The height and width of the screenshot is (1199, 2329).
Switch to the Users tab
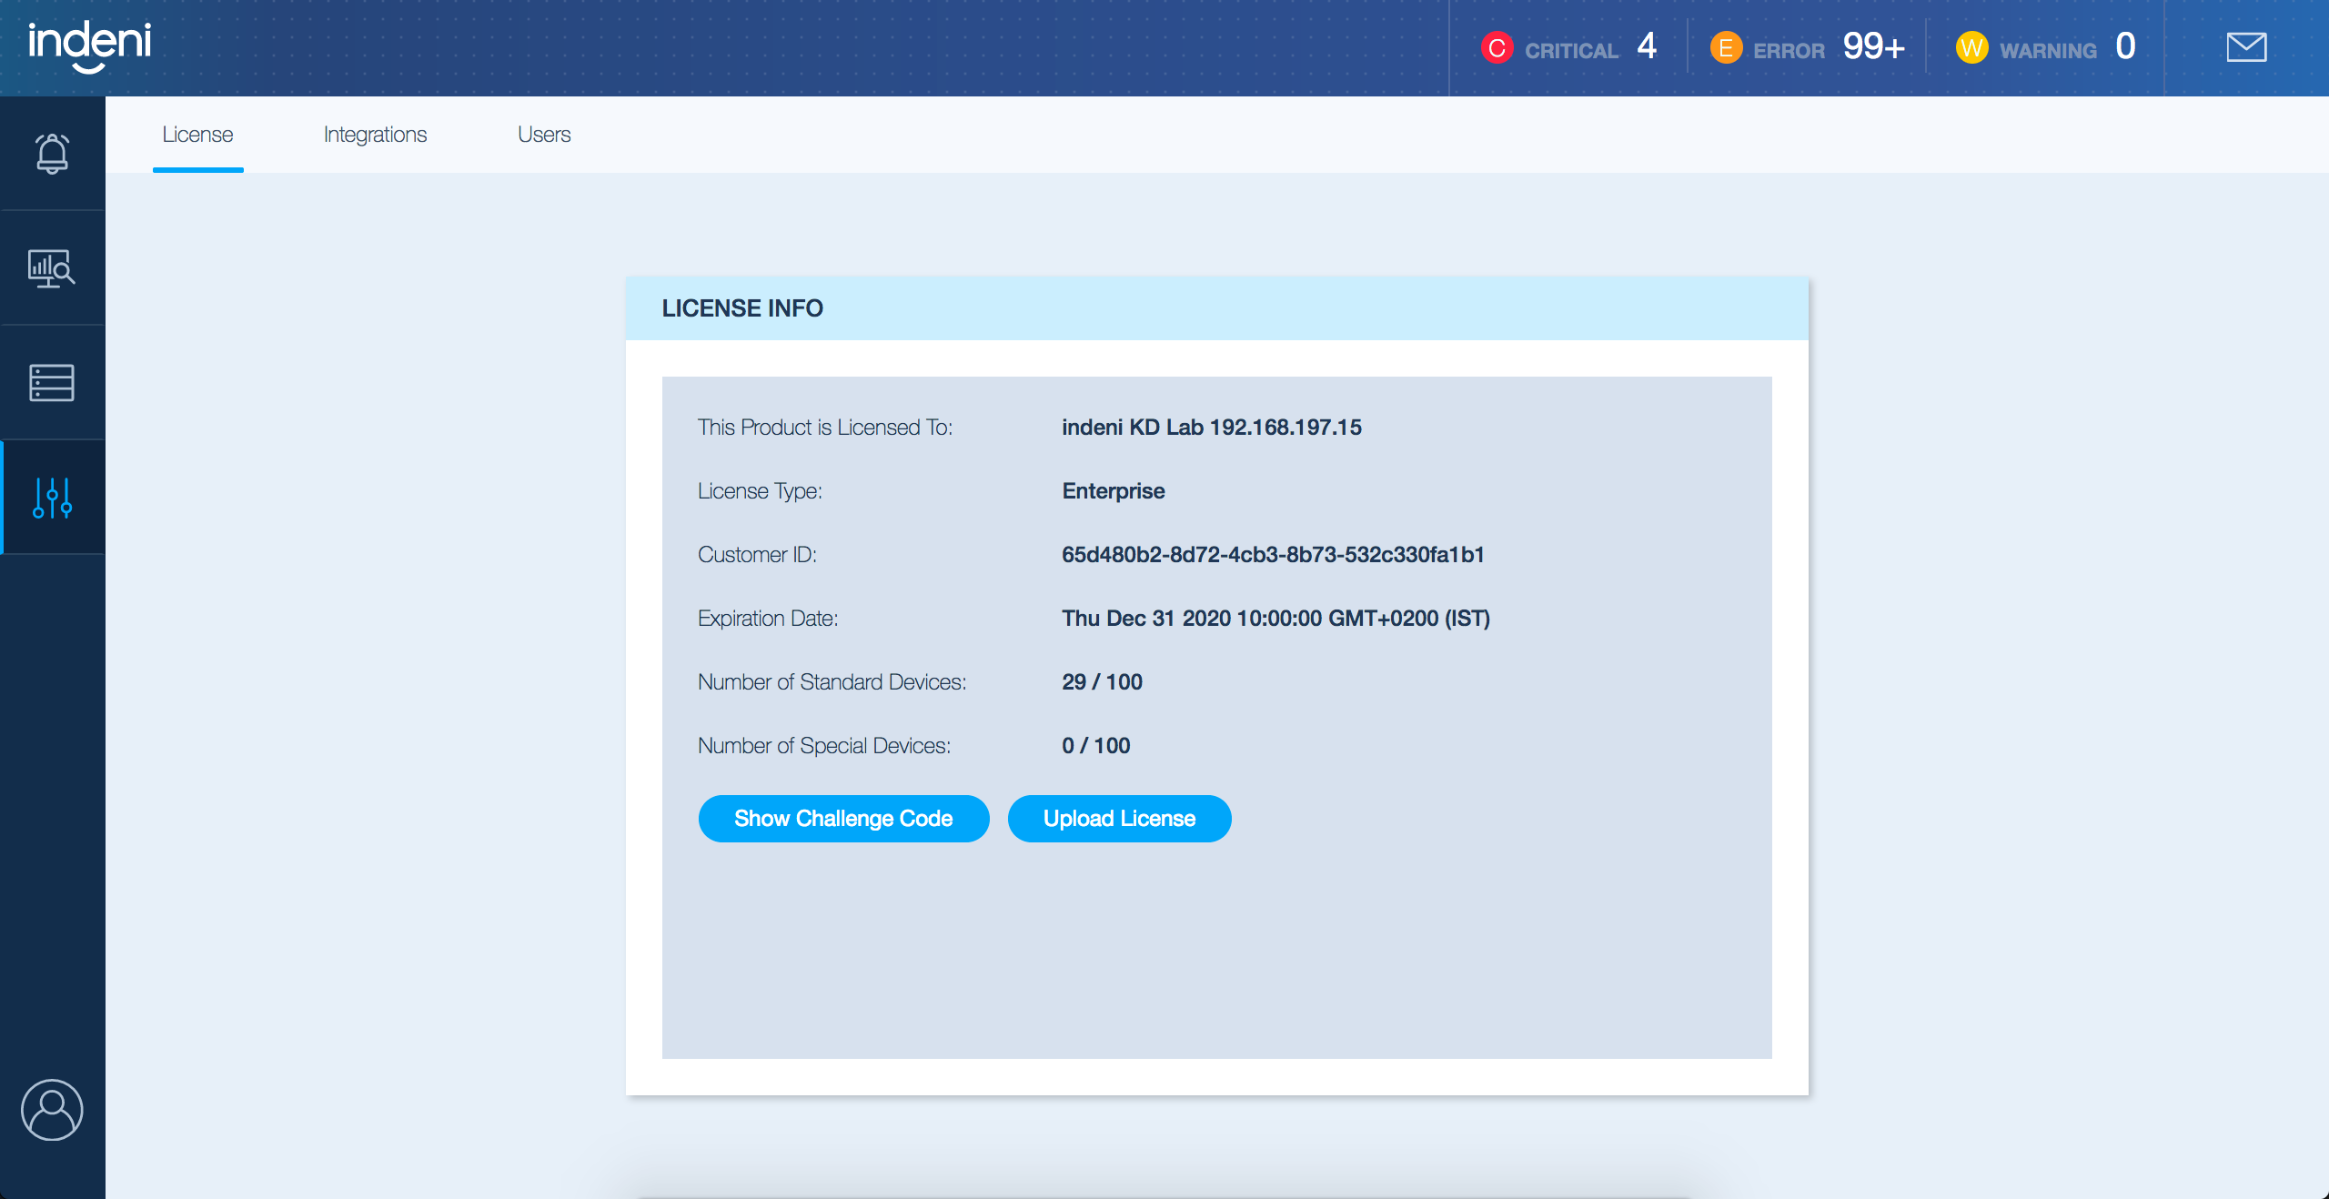click(x=544, y=135)
